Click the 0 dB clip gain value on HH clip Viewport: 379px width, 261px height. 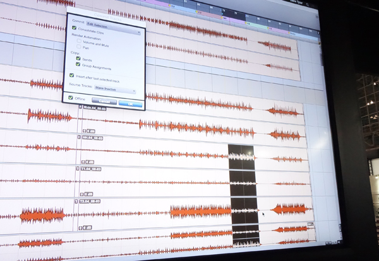90,162
